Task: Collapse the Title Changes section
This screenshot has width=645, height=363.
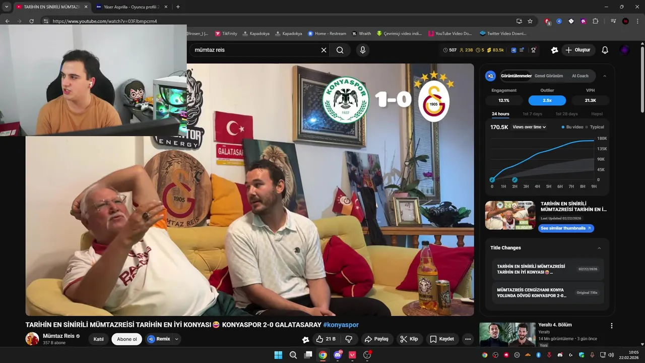Action: click(x=599, y=248)
